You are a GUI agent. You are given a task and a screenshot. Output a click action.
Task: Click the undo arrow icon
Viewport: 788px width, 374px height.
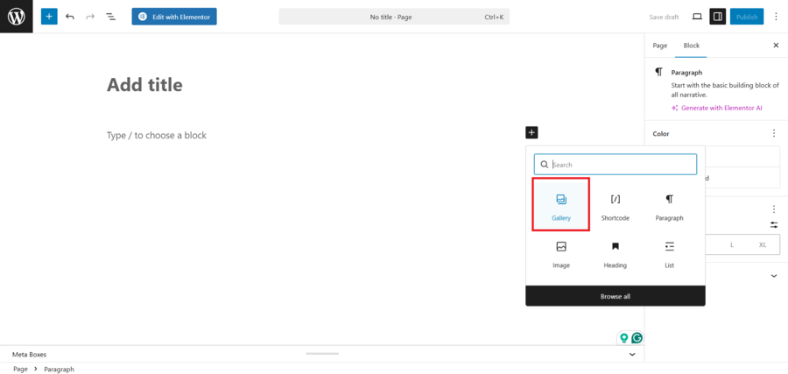(70, 17)
